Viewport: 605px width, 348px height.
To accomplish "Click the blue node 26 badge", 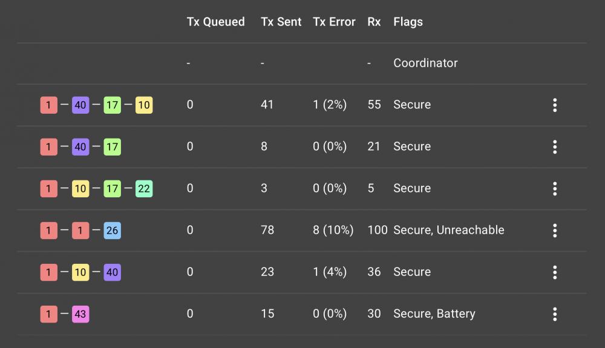I will 112,231.
